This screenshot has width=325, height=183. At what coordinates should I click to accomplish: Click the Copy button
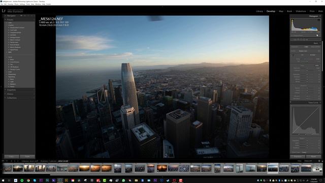[12, 157]
